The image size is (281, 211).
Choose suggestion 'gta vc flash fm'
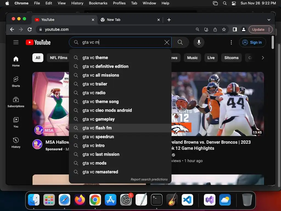[x=120, y=128]
